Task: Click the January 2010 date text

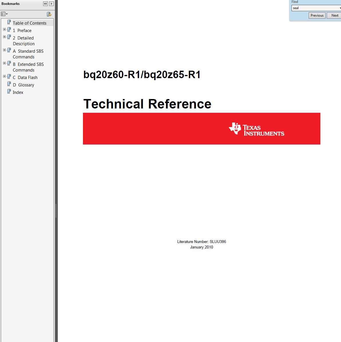Action: [201, 247]
